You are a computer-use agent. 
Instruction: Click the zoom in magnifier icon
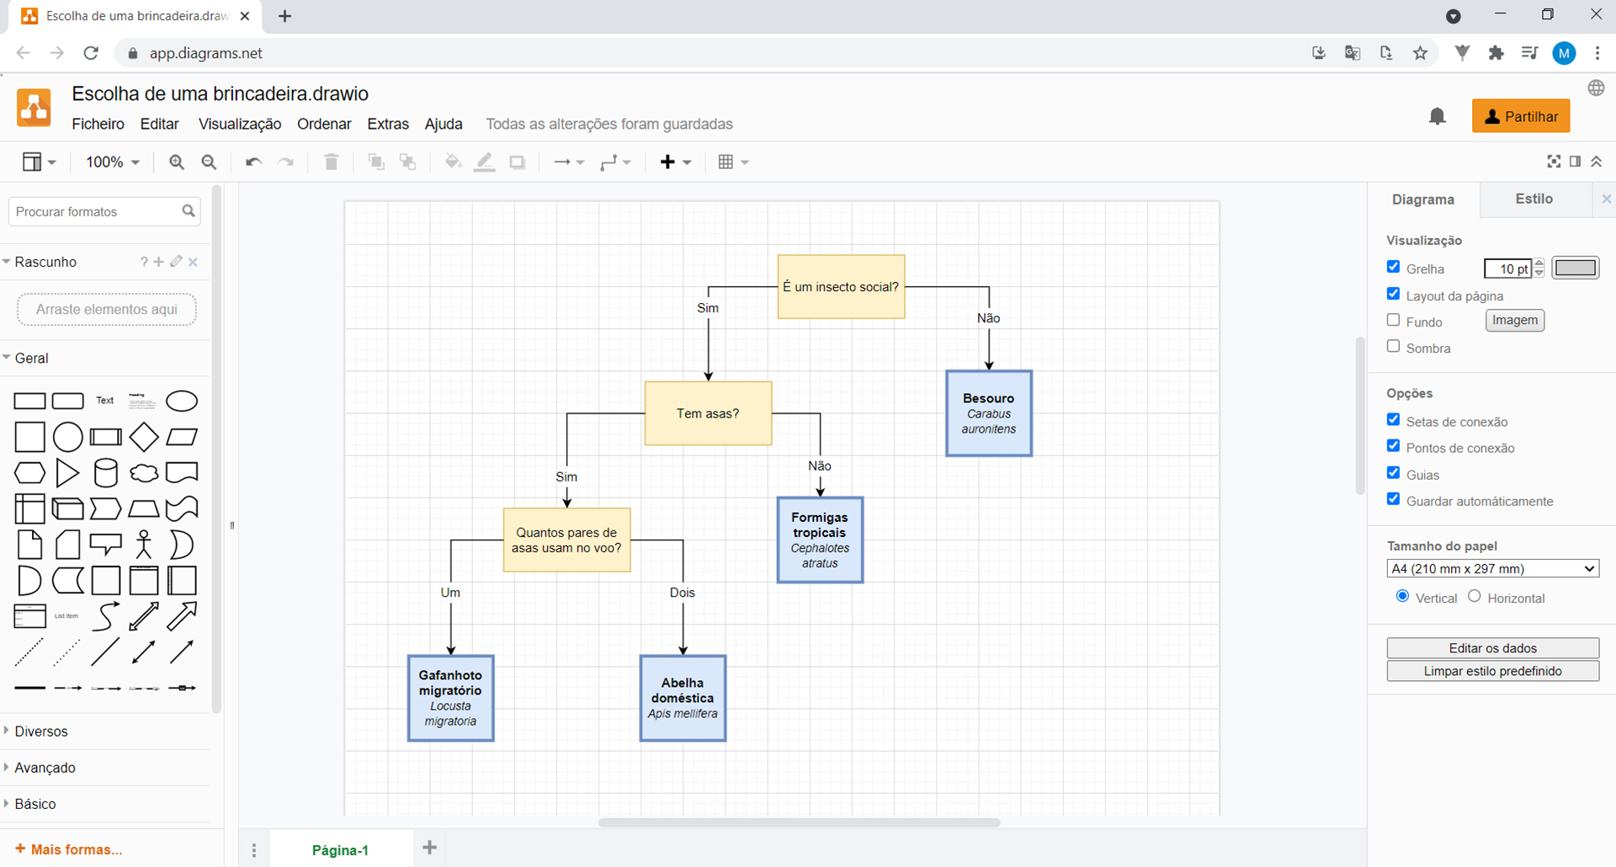(176, 162)
